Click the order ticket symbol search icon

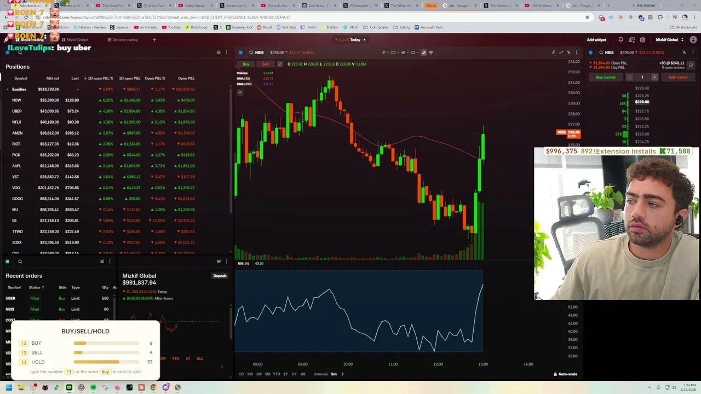(x=601, y=53)
